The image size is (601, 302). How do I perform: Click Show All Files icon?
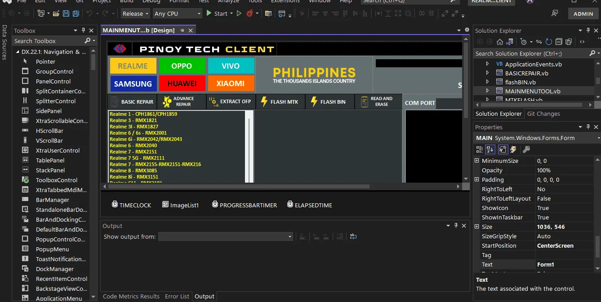569,42
